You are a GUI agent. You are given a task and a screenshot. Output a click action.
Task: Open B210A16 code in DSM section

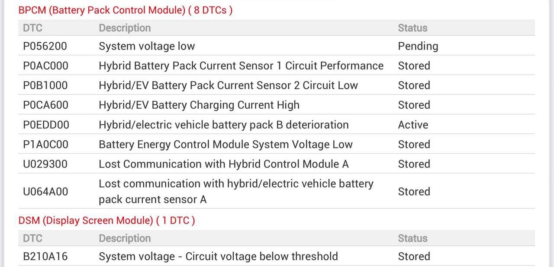(45, 256)
